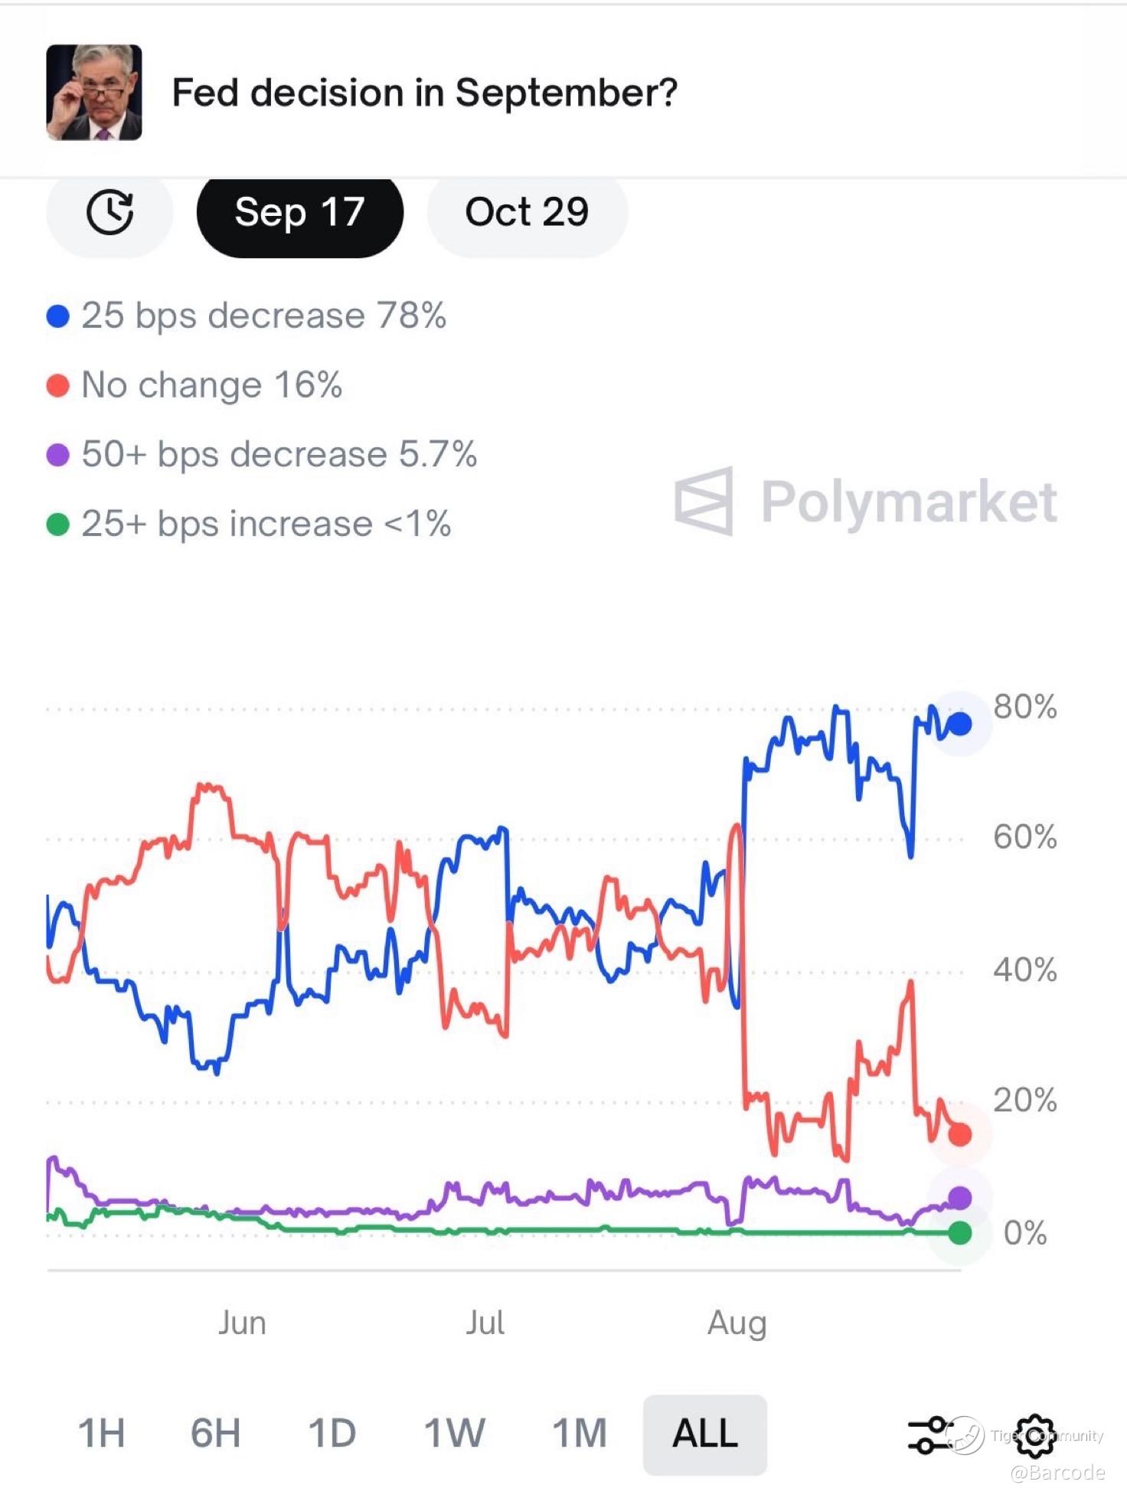Click the blue 25 bps decrease legend dot
This screenshot has height=1498, width=1127.
pyautogui.click(x=58, y=316)
